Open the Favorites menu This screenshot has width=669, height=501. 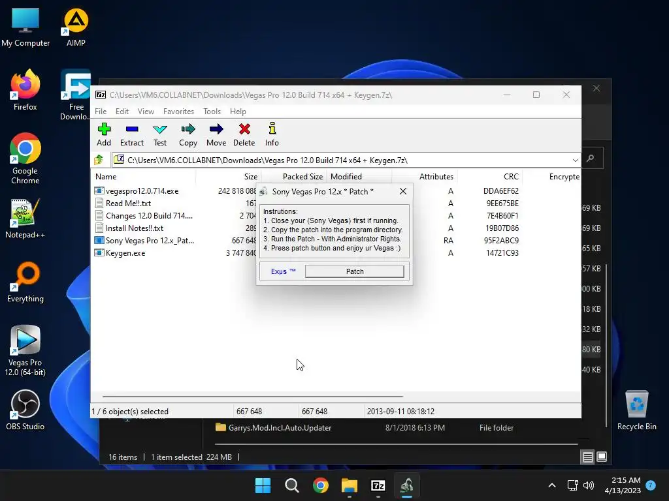(x=178, y=111)
